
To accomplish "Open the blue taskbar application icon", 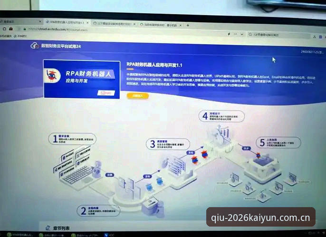I will 106,235.
